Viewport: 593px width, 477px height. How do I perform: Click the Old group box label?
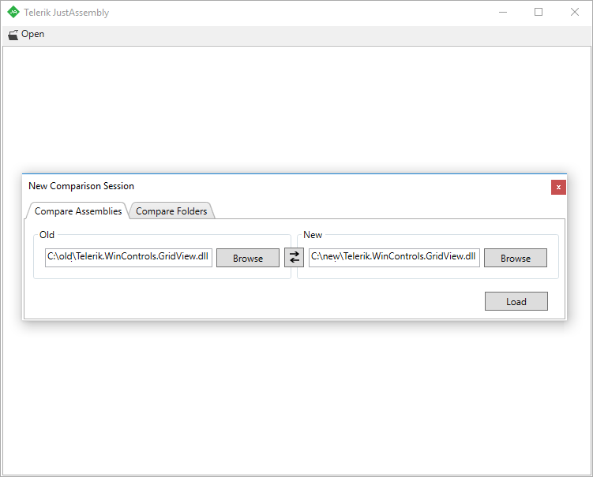(47, 235)
